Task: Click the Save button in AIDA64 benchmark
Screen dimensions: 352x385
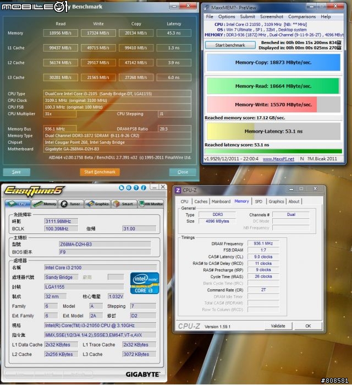Action: pos(16,172)
